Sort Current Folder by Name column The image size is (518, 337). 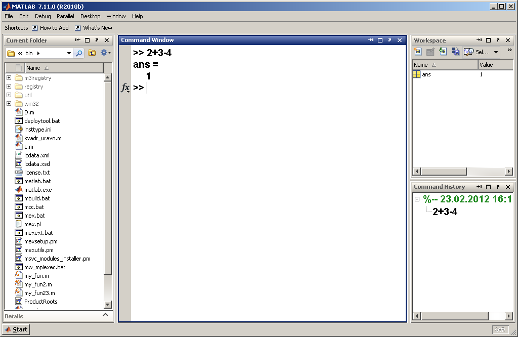tap(64, 68)
